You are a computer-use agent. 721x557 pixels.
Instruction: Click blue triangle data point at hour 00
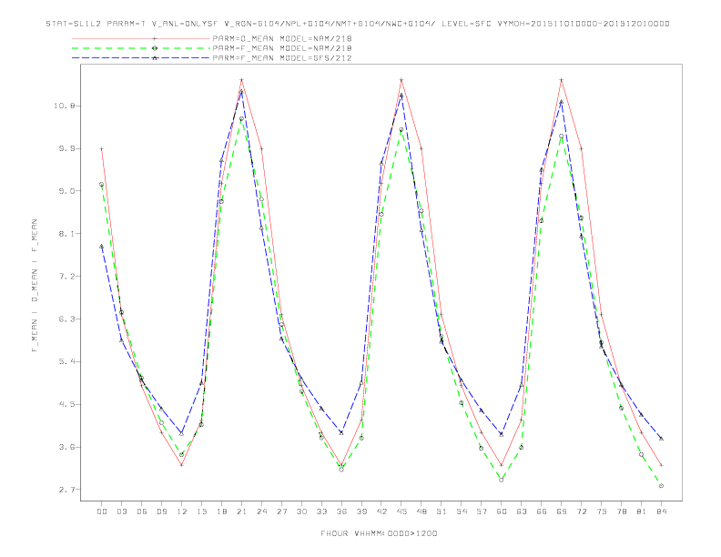(x=102, y=247)
